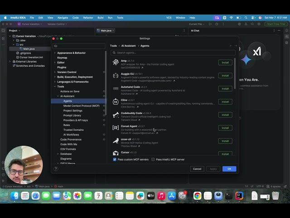Click the agents list scrollbar
The image size is (290, 218).
point(235,74)
